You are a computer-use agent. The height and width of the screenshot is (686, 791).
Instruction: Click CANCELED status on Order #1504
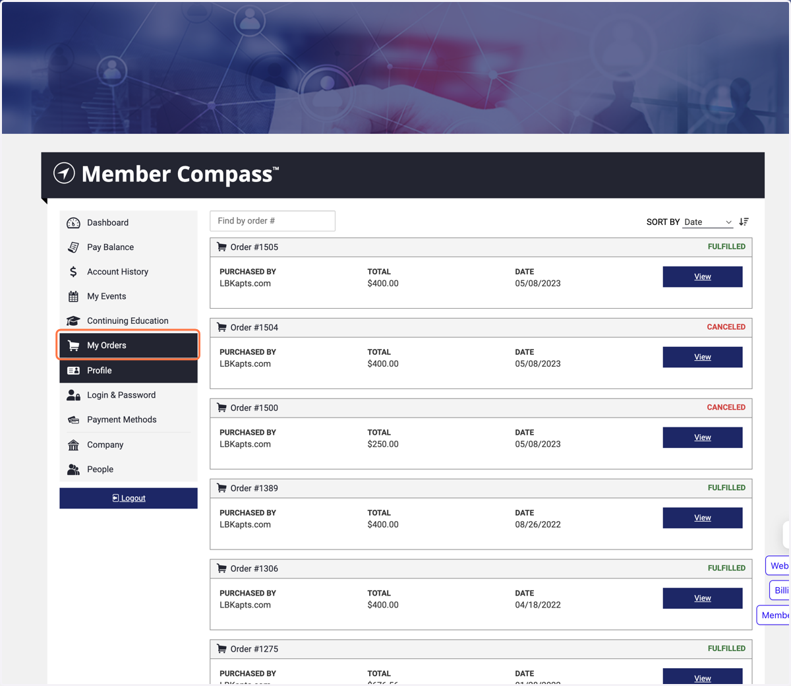click(726, 327)
